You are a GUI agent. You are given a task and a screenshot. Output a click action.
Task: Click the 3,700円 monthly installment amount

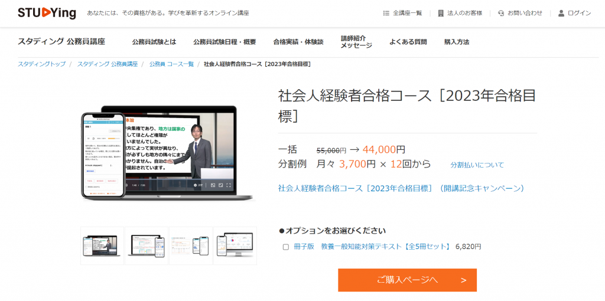click(x=357, y=164)
